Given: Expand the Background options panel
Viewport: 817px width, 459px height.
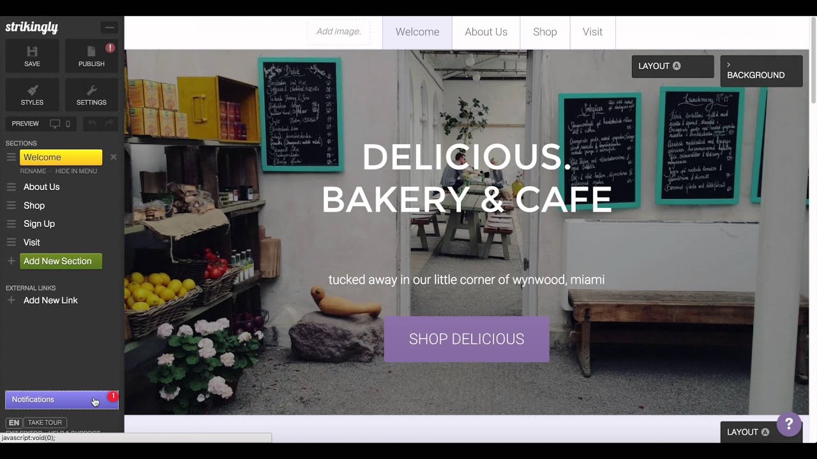Looking at the screenshot, I should point(761,71).
